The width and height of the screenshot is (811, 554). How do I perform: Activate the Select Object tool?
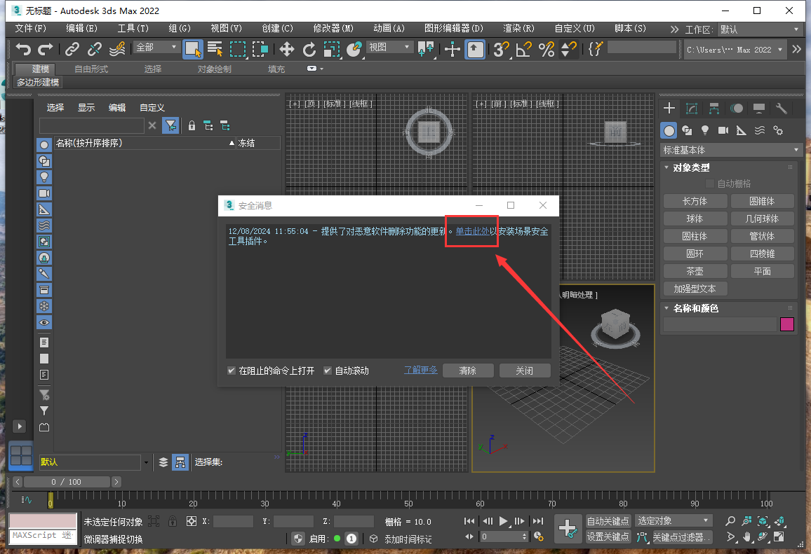(193, 50)
